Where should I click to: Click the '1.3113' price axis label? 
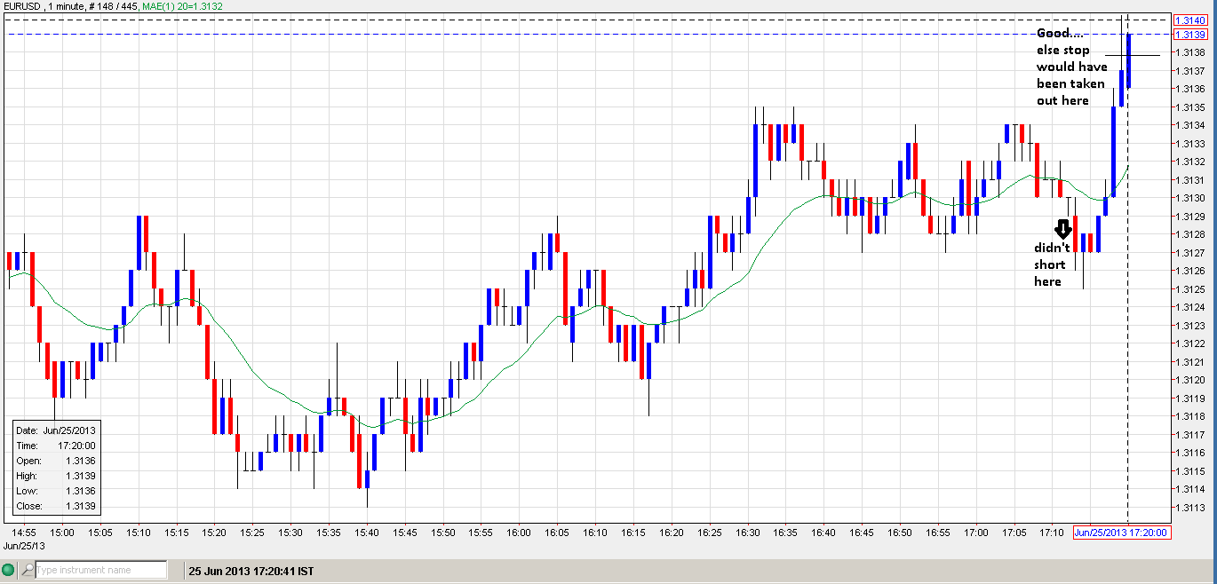(x=1192, y=509)
